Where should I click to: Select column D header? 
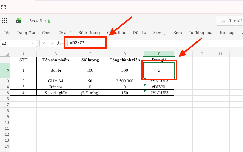click(x=124, y=54)
